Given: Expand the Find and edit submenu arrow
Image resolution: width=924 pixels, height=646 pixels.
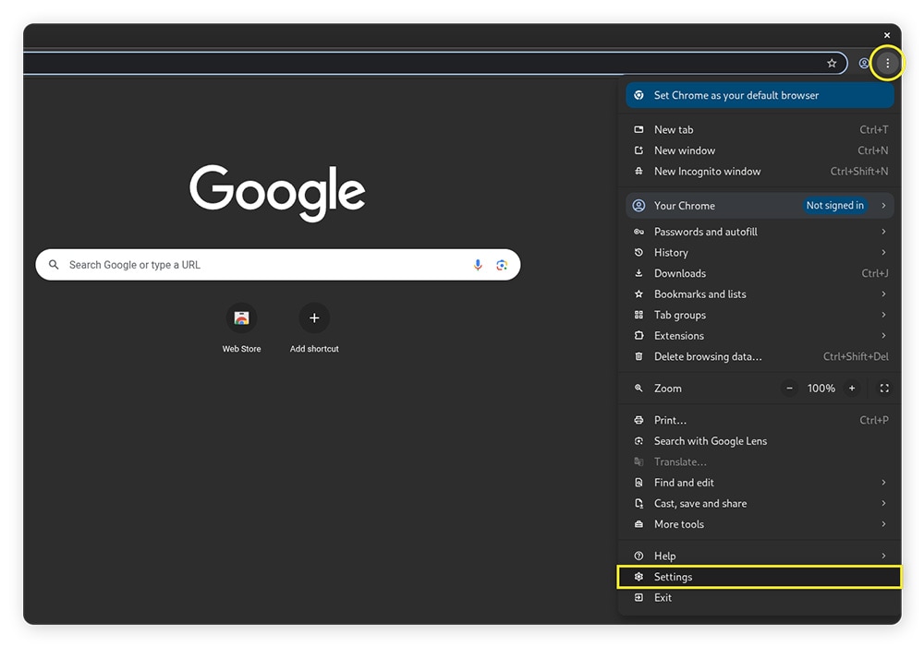Looking at the screenshot, I should [x=883, y=483].
